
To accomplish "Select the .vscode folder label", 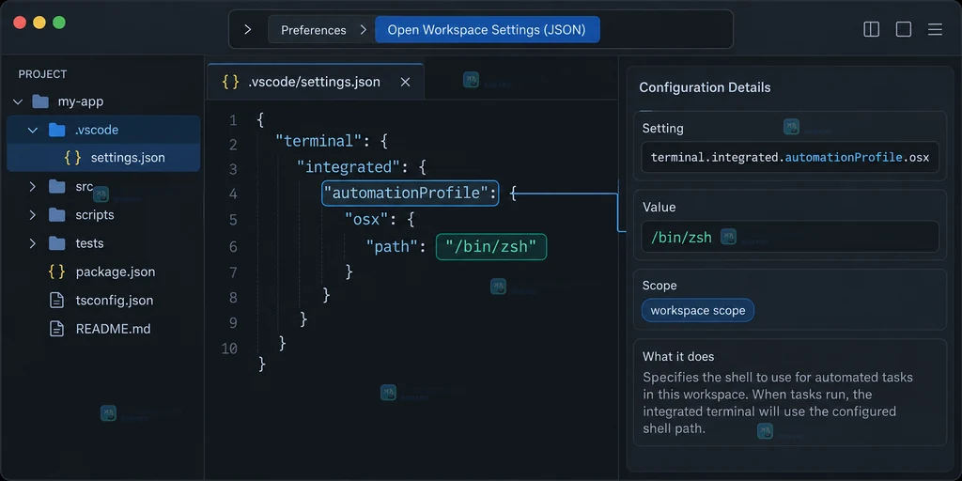I will [97, 130].
